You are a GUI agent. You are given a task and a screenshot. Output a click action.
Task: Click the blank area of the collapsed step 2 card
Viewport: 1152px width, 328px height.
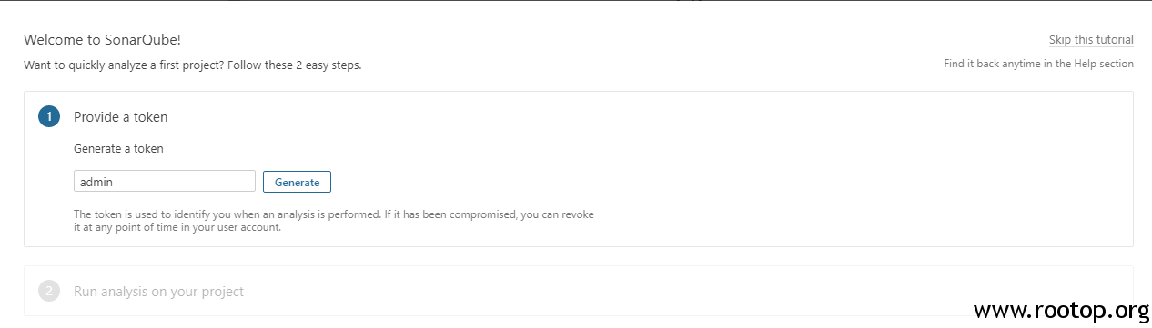(682, 291)
